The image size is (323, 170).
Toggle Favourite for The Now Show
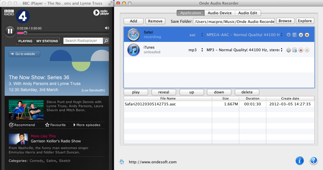coord(56,125)
